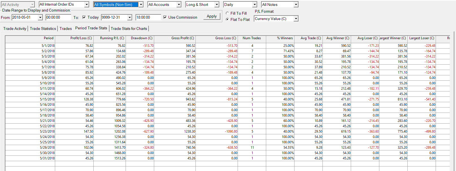Click Avg Winner value 619.15
The width and height of the screenshot is (456, 171).
click(x=346, y=131)
